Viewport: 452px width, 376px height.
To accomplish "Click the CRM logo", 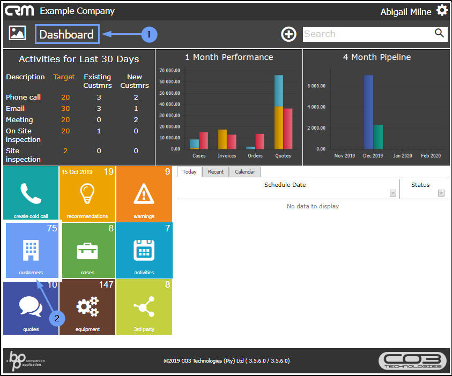I will 19,11.
